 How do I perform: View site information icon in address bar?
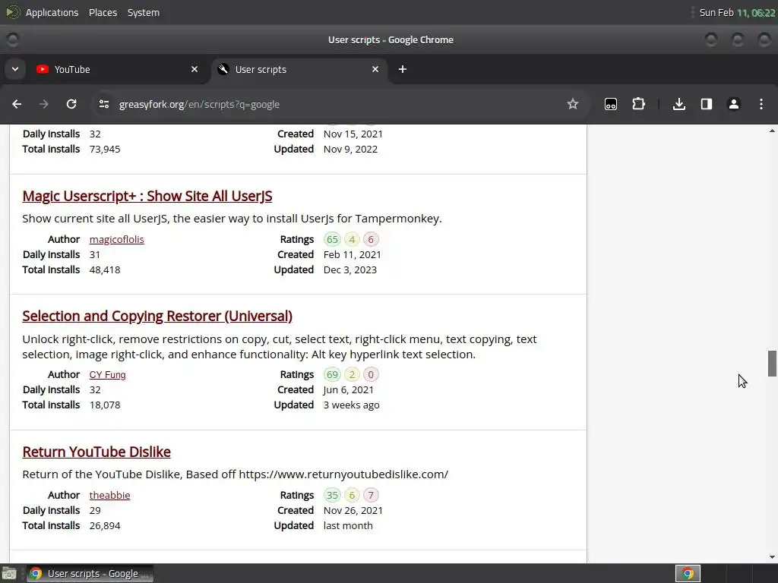pyautogui.click(x=103, y=104)
